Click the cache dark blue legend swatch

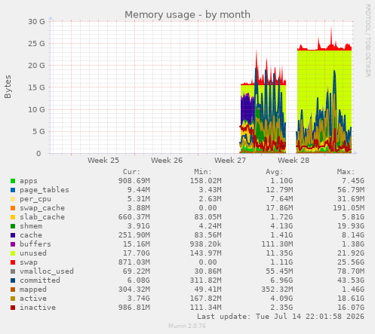(x=13, y=235)
